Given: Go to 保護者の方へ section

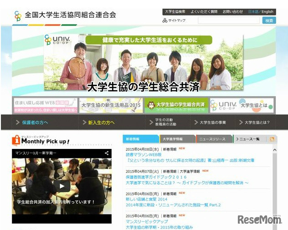Looking at the screenshot, I should 35,123.
